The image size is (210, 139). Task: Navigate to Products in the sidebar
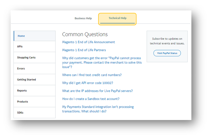click(x=34, y=102)
